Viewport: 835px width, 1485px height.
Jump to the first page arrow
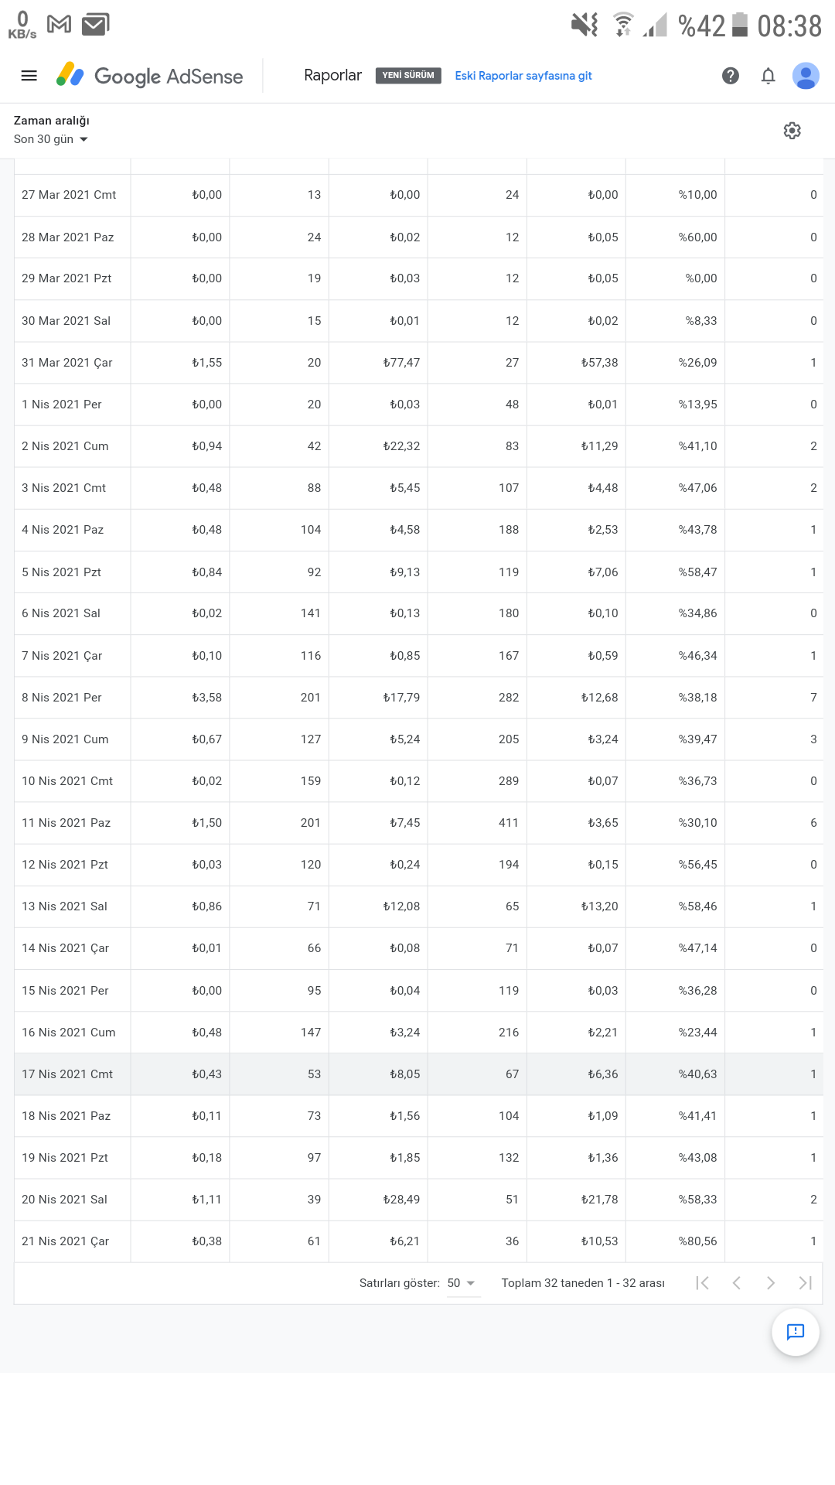point(703,1283)
